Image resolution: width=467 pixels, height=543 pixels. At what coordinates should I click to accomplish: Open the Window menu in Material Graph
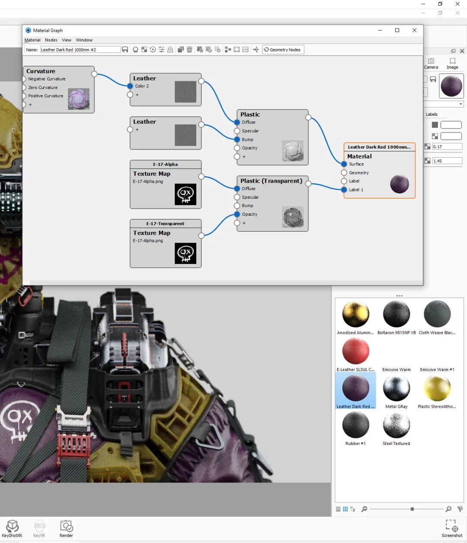84,40
